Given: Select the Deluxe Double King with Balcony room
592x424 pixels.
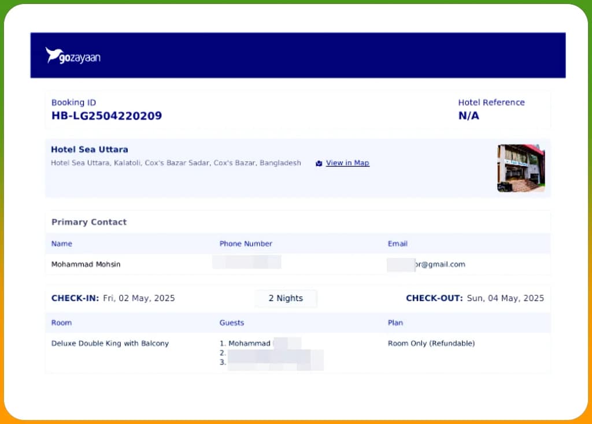Looking at the screenshot, I should point(110,344).
